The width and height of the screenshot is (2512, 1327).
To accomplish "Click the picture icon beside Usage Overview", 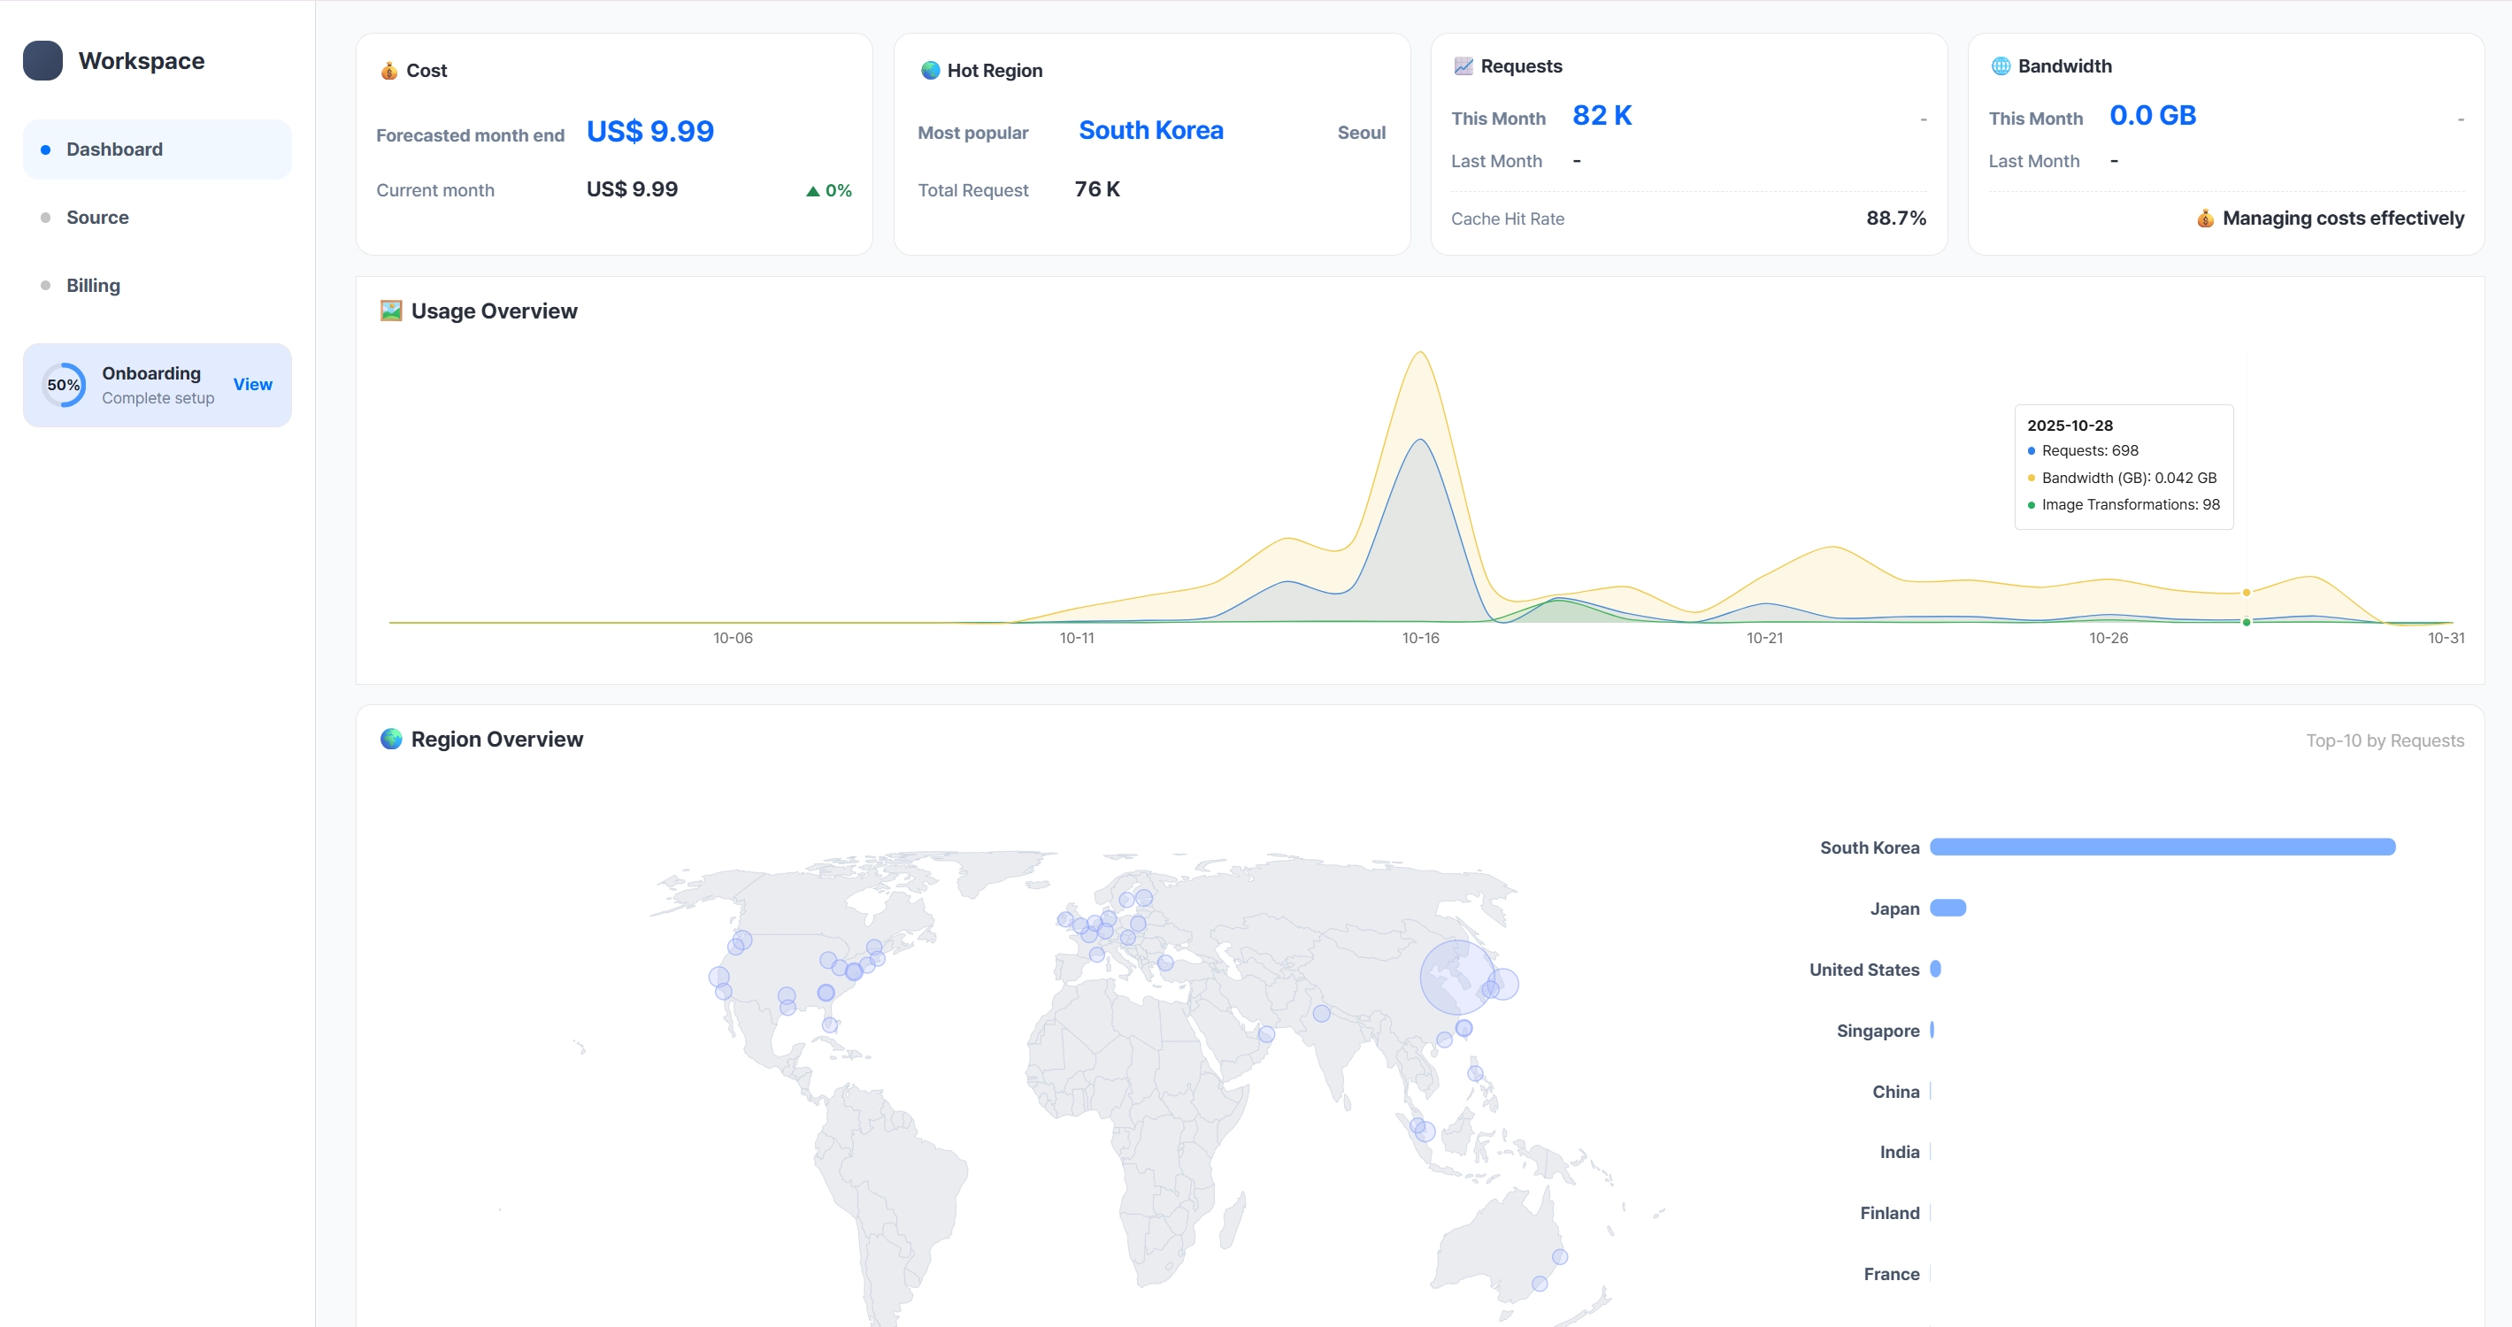I will point(390,310).
